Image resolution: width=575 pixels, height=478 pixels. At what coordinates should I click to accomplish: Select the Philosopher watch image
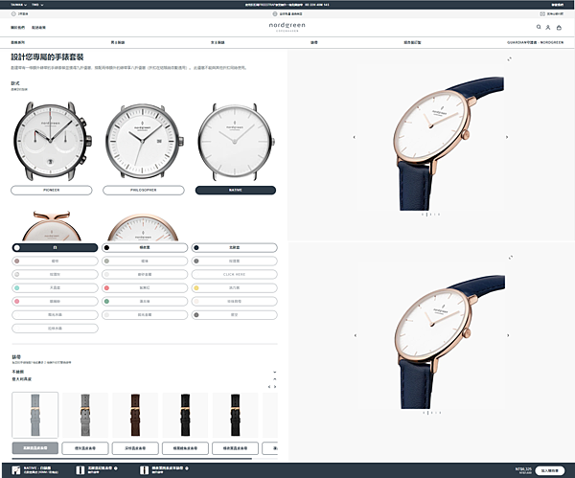144,141
